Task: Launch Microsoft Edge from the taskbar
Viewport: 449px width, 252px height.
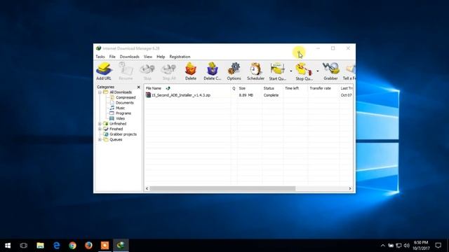Action: pos(56,246)
